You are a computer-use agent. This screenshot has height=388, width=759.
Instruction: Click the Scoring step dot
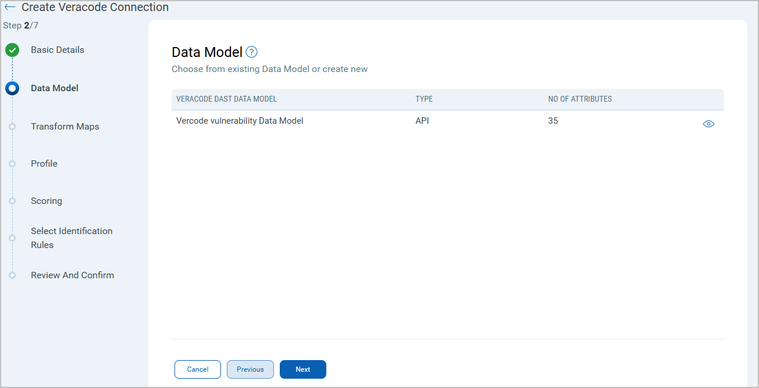[x=12, y=201]
